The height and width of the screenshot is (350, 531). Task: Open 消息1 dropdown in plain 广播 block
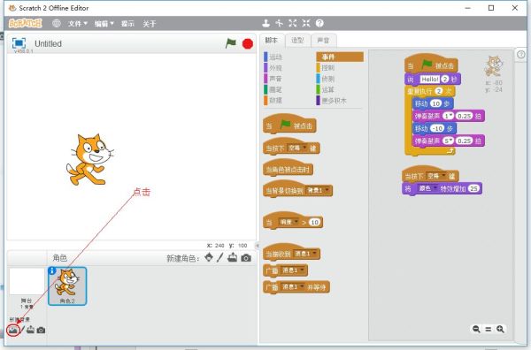click(293, 270)
